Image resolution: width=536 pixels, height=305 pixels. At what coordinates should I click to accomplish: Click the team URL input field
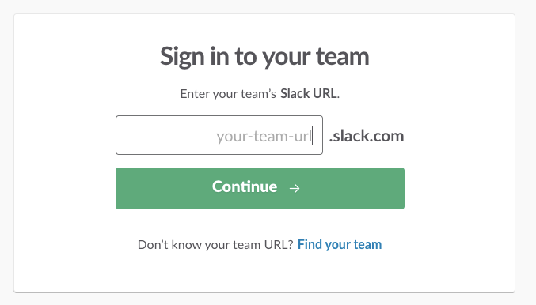(219, 135)
